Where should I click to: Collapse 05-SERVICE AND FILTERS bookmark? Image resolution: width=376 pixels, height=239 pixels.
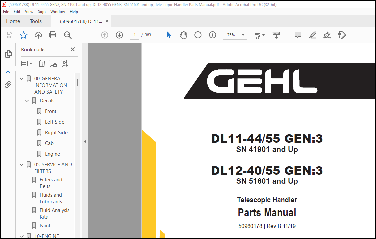22,165
